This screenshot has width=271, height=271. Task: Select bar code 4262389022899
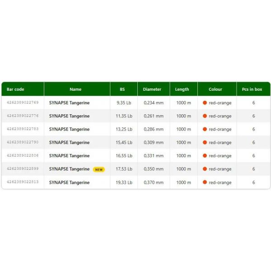pyautogui.click(x=23, y=168)
